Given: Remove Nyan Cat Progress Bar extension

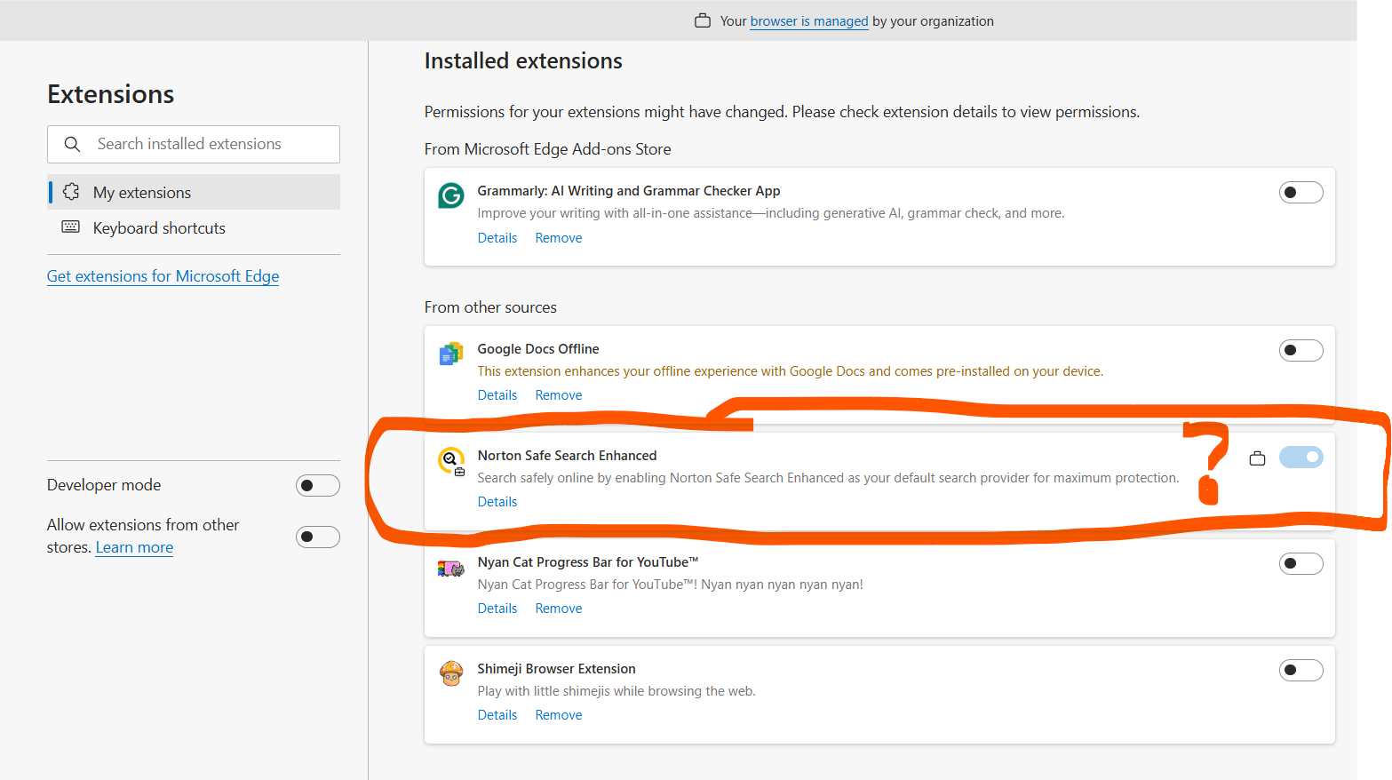Looking at the screenshot, I should click(559, 609).
